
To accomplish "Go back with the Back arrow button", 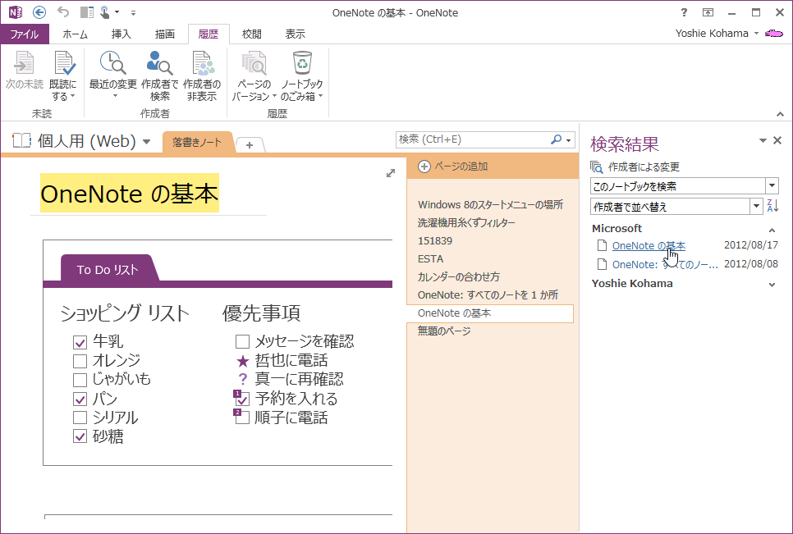I will pyautogui.click(x=39, y=12).
